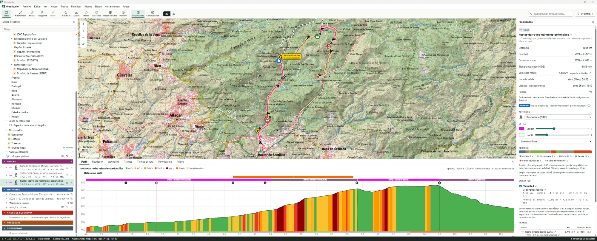Enable Meteo en el perfil checkbox
The height and width of the screenshot is (241, 597).
pos(81,173)
